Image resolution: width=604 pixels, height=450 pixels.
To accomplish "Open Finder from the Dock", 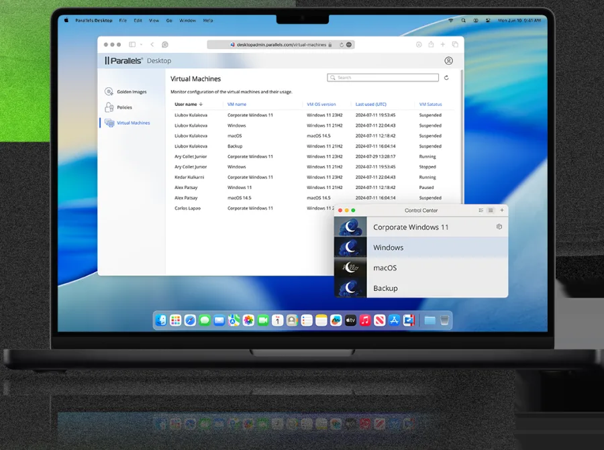I will (x=161, y=321).
